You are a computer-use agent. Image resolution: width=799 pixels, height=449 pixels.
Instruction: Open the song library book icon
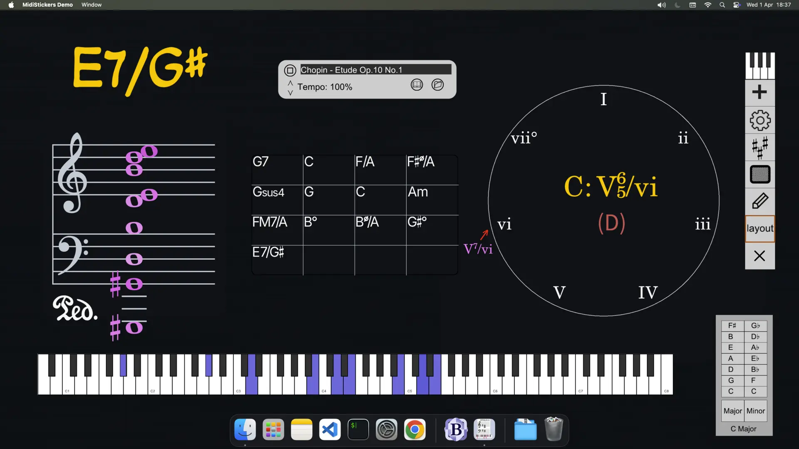pos(417,84)
